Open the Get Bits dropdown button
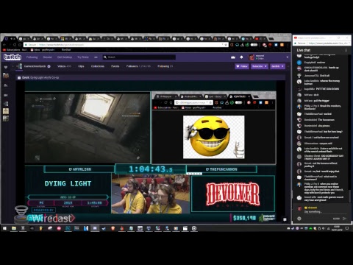353x265 pixels. [x=277, y=66]
